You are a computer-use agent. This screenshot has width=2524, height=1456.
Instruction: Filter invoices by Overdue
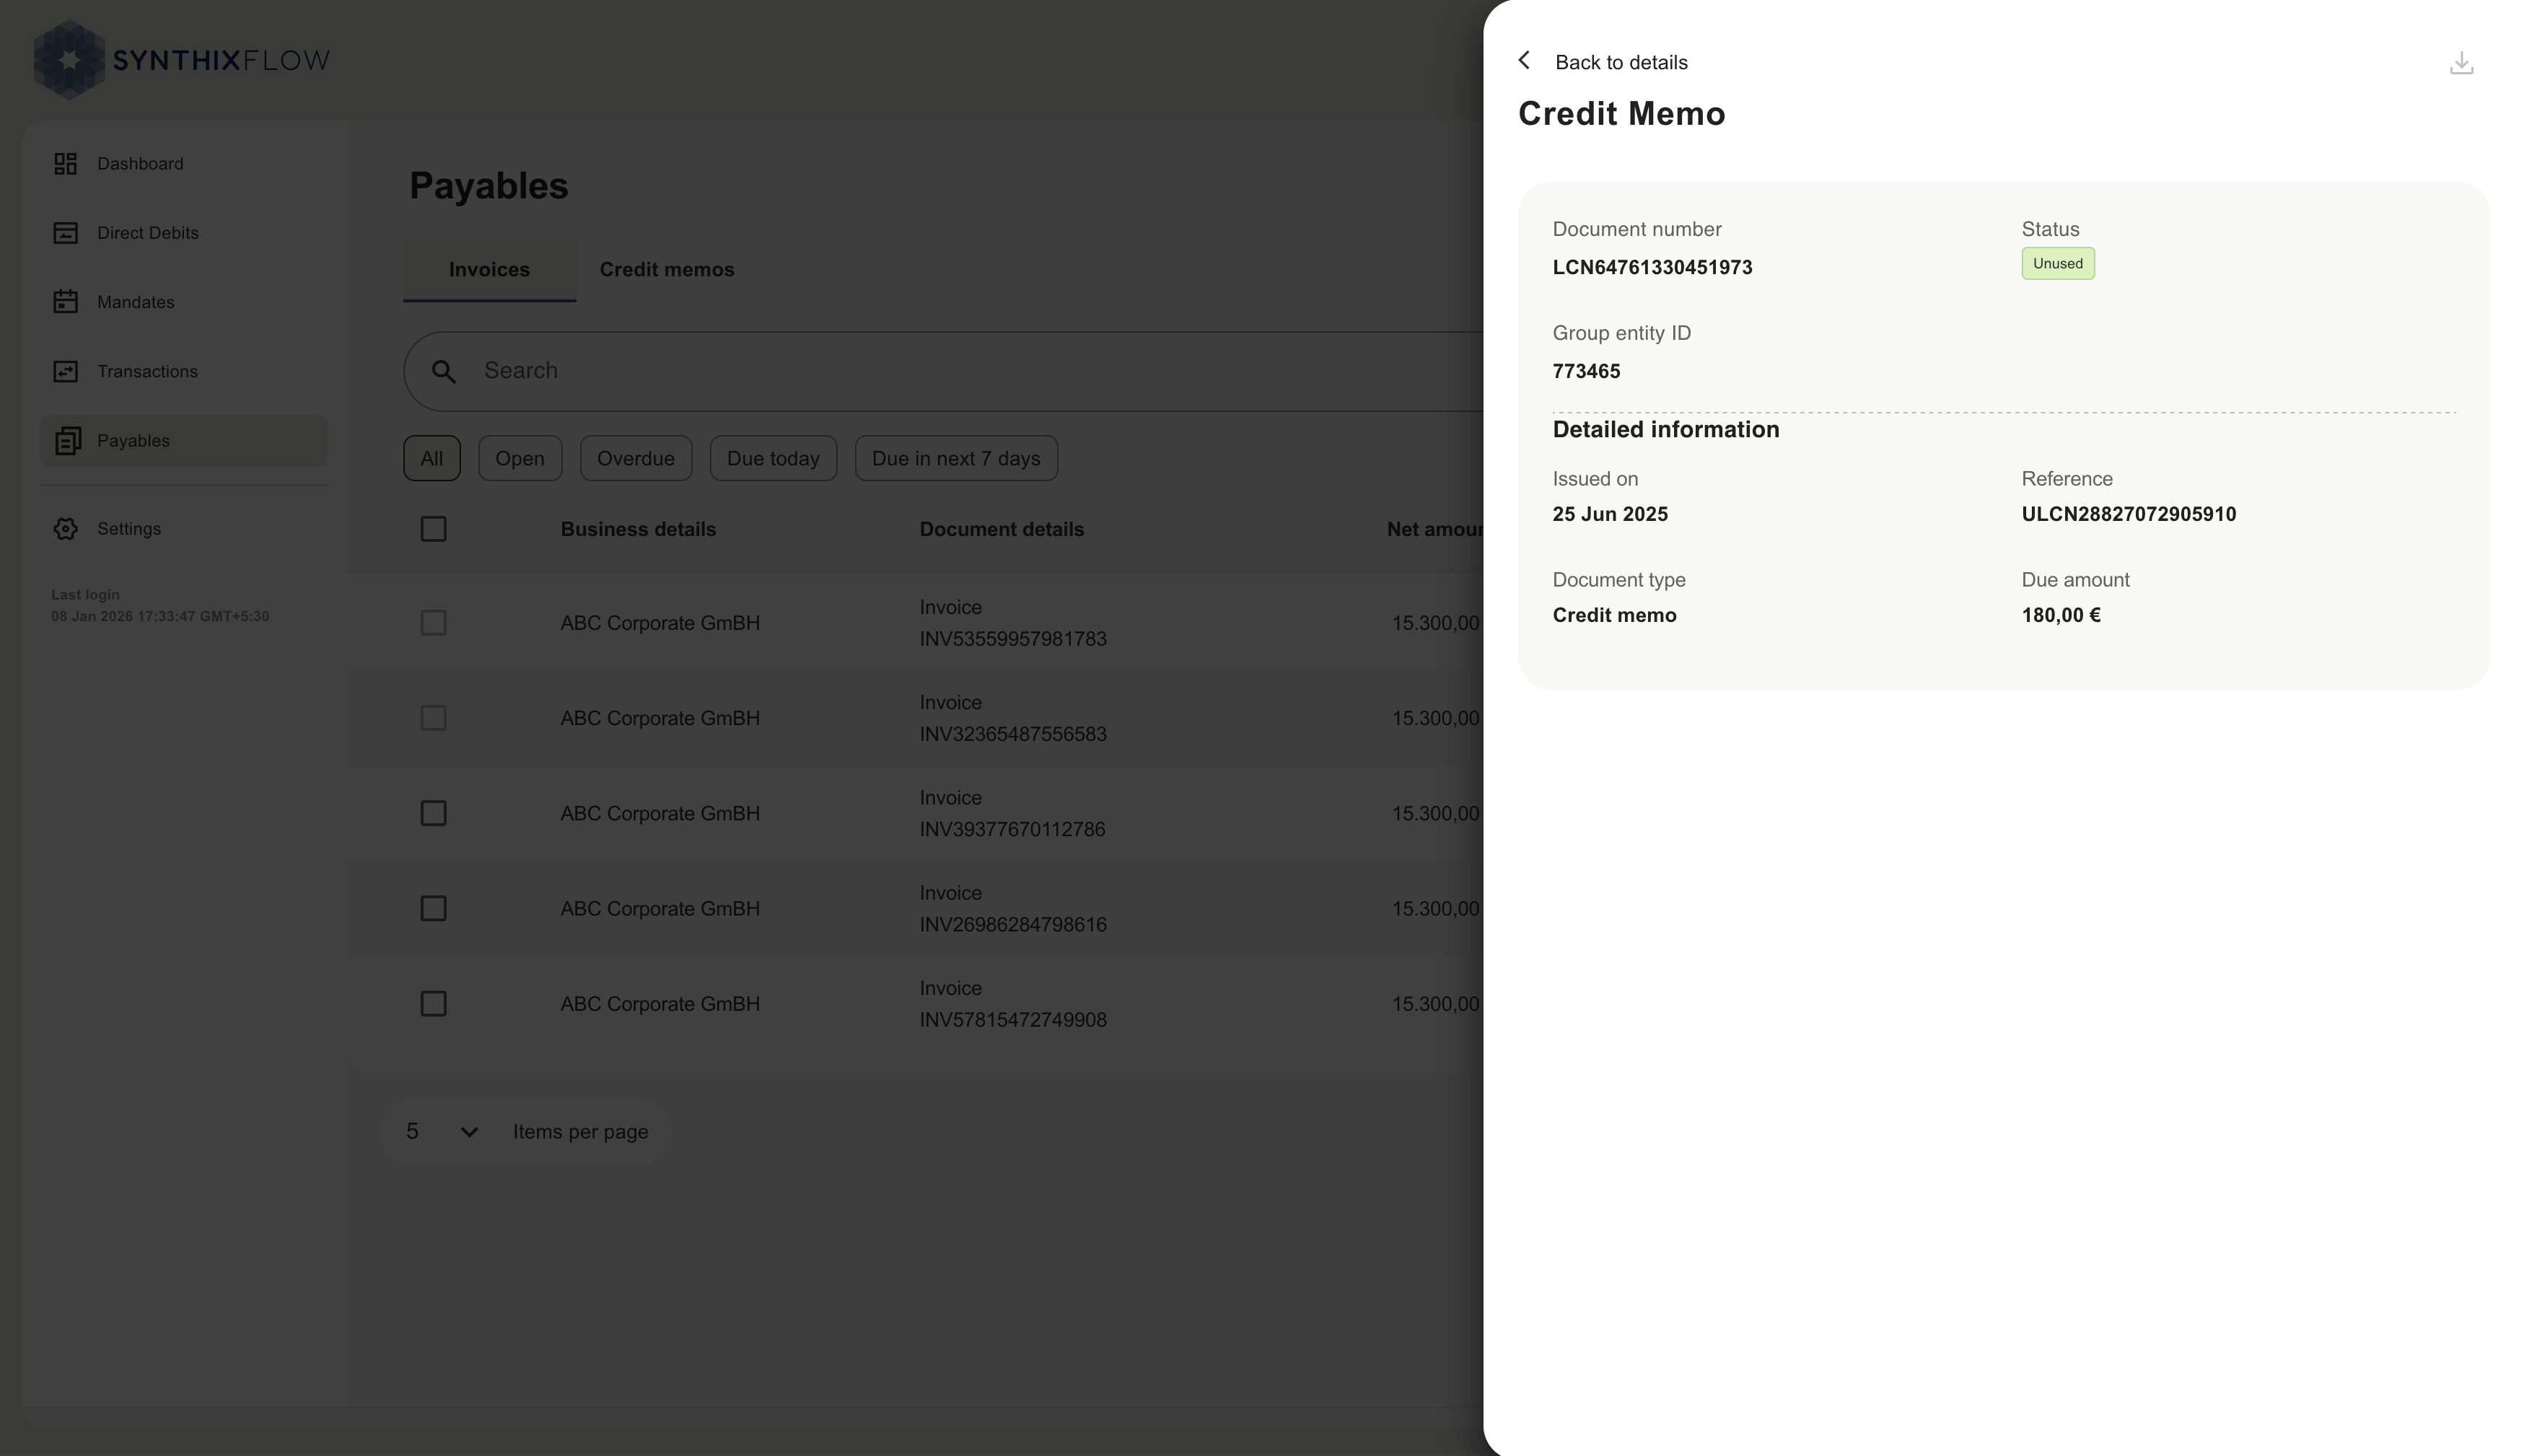[636, 458]
